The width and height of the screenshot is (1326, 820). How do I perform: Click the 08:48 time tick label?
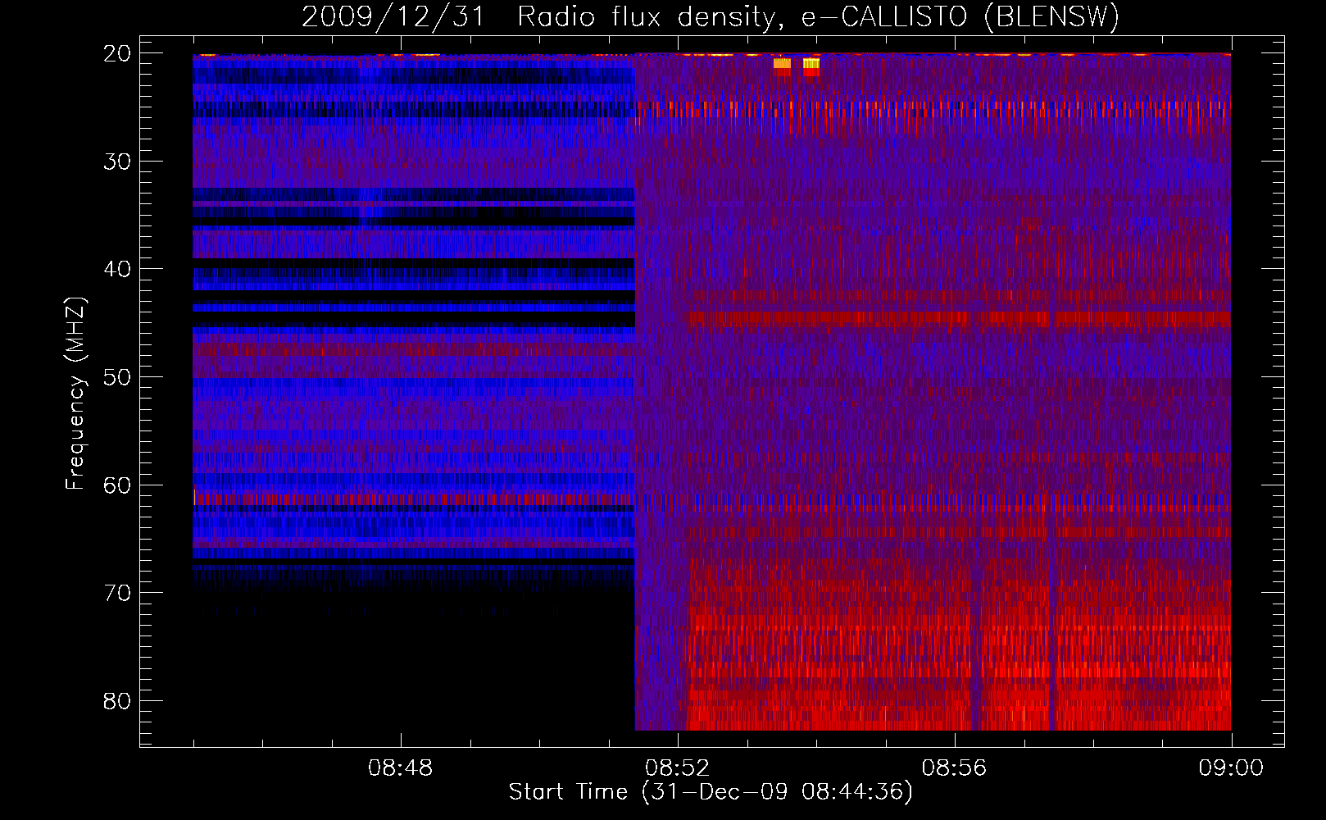[400, 768]
